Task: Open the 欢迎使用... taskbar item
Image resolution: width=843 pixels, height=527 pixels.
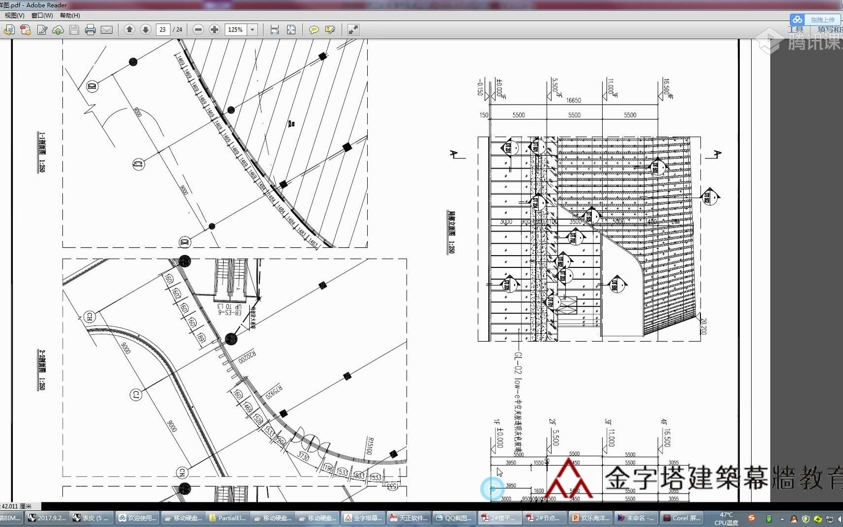Action: pos(137,518)
